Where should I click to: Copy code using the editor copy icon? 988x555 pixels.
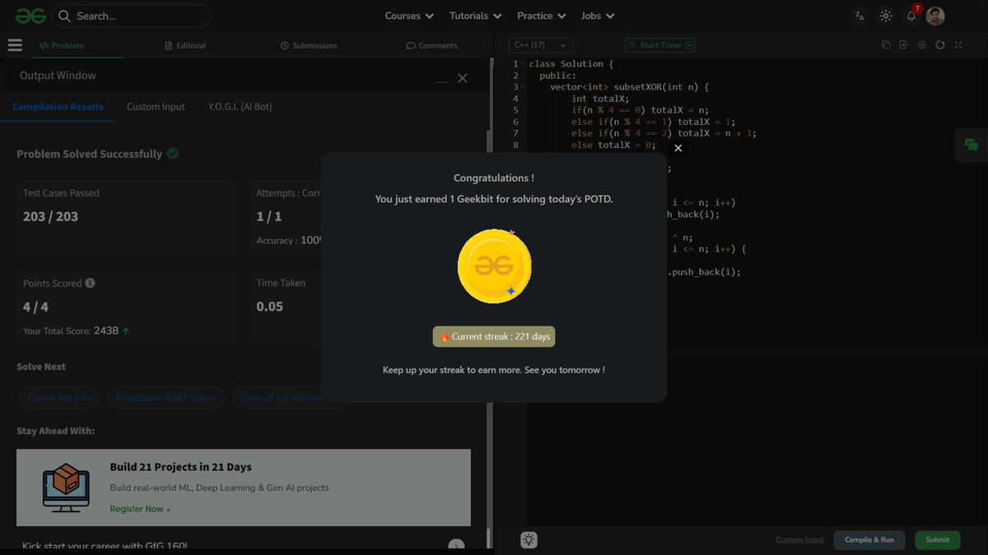click(886, 45)
